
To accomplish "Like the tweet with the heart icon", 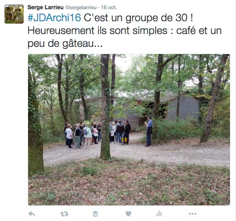I will pyautogui.click(x=128, y=214).
